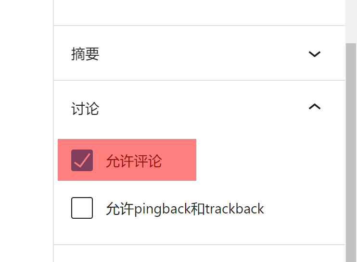Hide the discussion options with the up arrow
Viewport: 357px width, 262px height.
(314, 107)
